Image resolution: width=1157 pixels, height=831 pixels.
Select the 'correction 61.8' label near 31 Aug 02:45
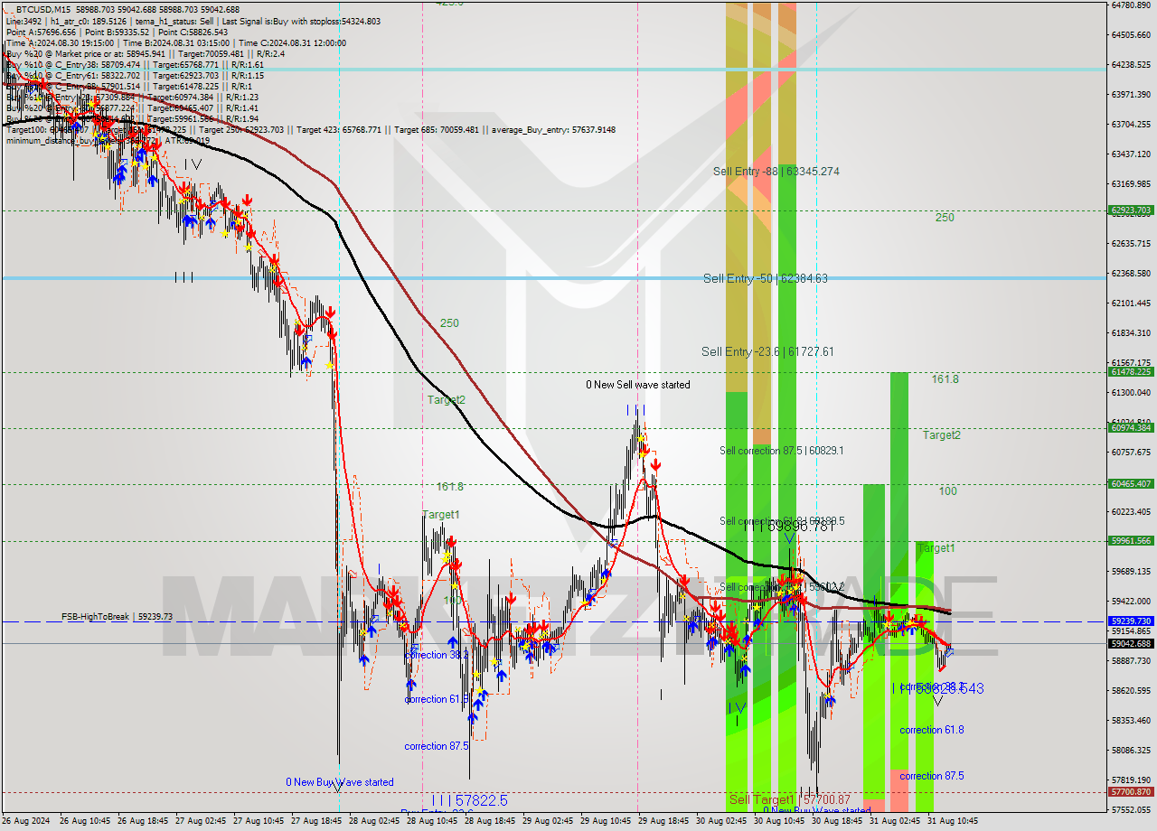click(931, 730)
